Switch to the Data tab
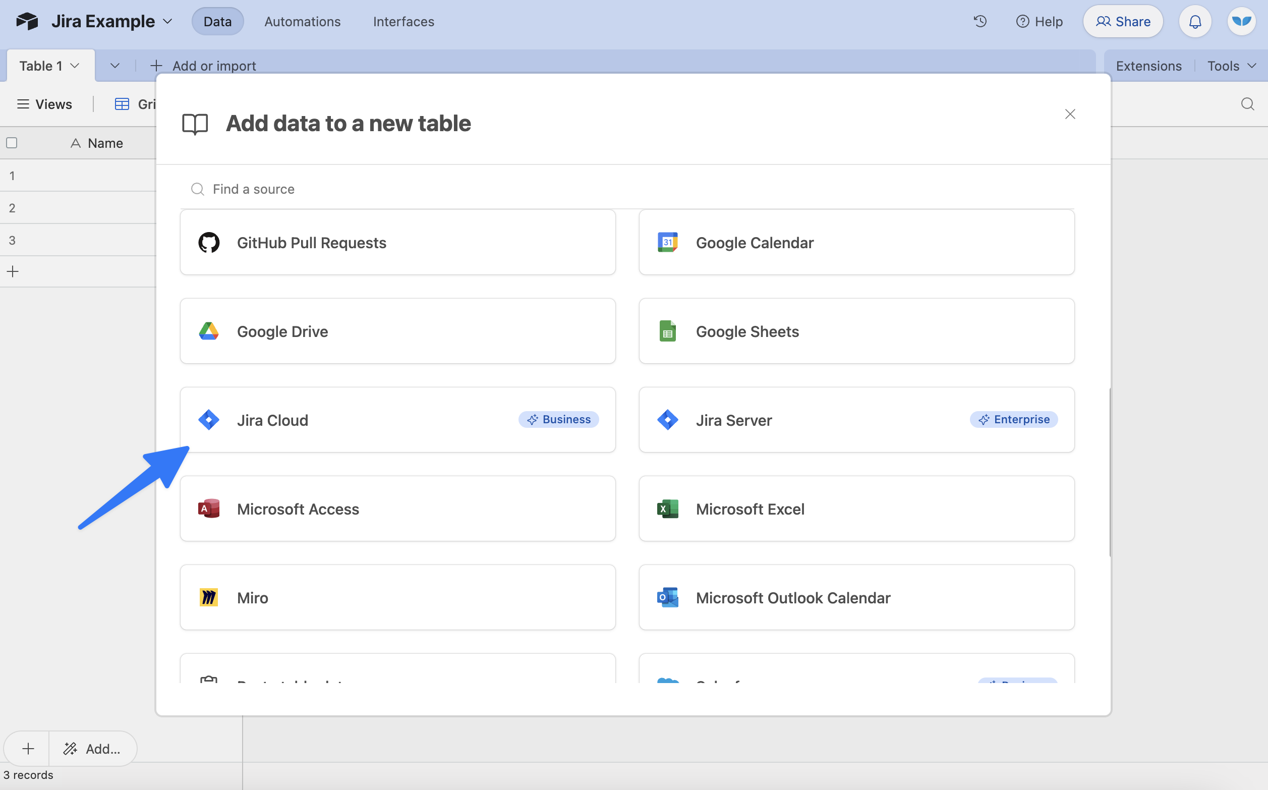Viewport: 1268px width, 790px height. tap(217, 21)
